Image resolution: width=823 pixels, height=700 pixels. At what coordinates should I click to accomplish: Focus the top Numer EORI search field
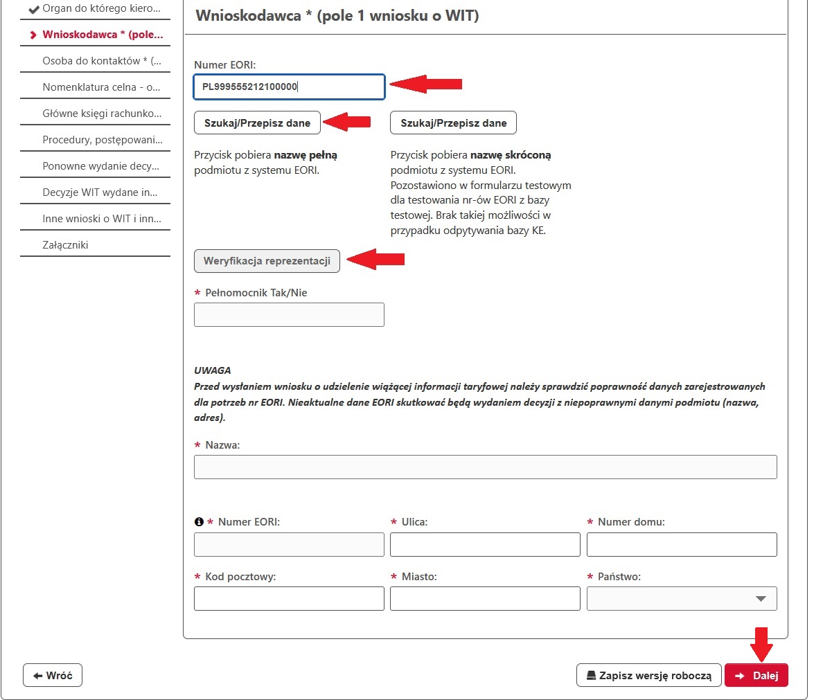point(289,87)
